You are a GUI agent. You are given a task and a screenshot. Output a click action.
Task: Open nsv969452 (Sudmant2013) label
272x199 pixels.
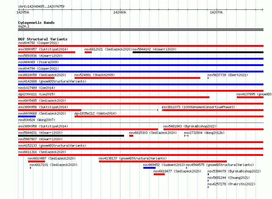click(x=164, y=165)
